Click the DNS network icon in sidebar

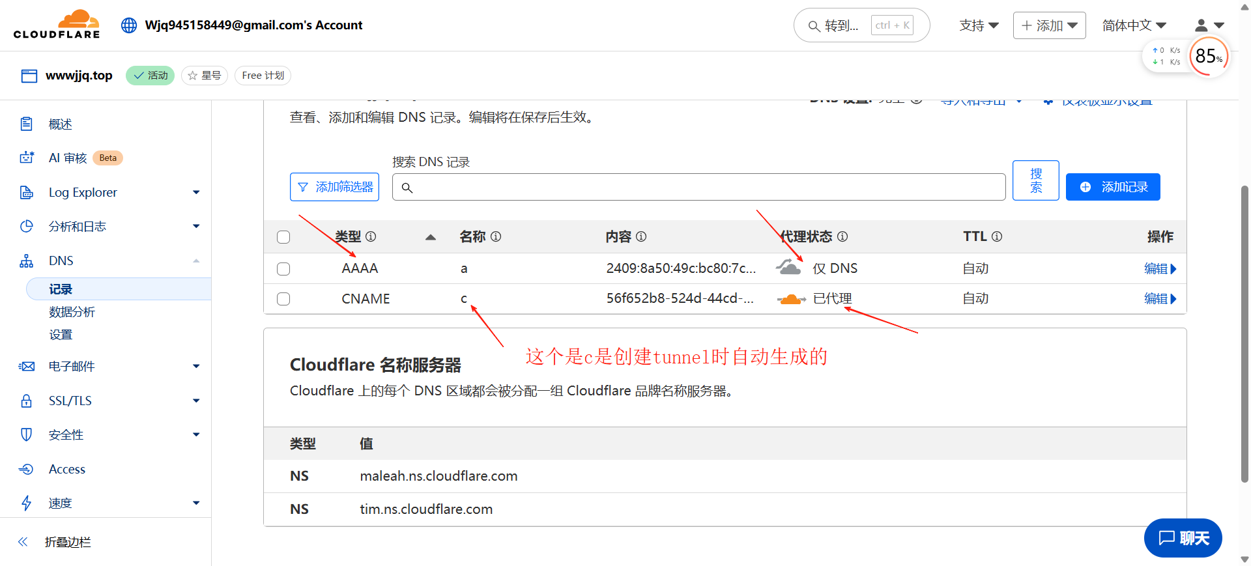click(x=26, y=261)
